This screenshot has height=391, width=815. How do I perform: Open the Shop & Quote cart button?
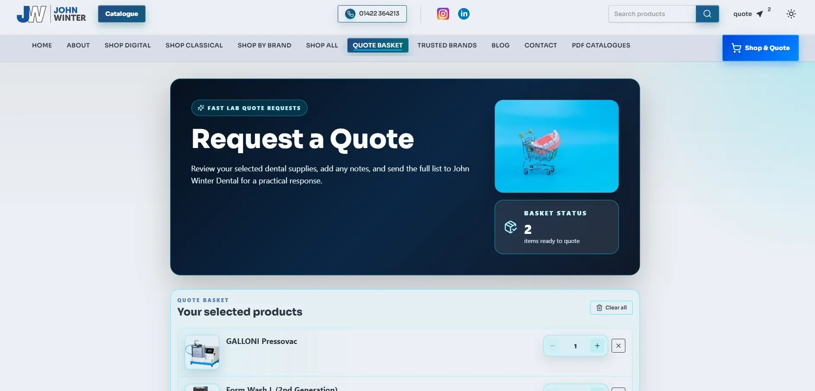(x=760, y=48)
